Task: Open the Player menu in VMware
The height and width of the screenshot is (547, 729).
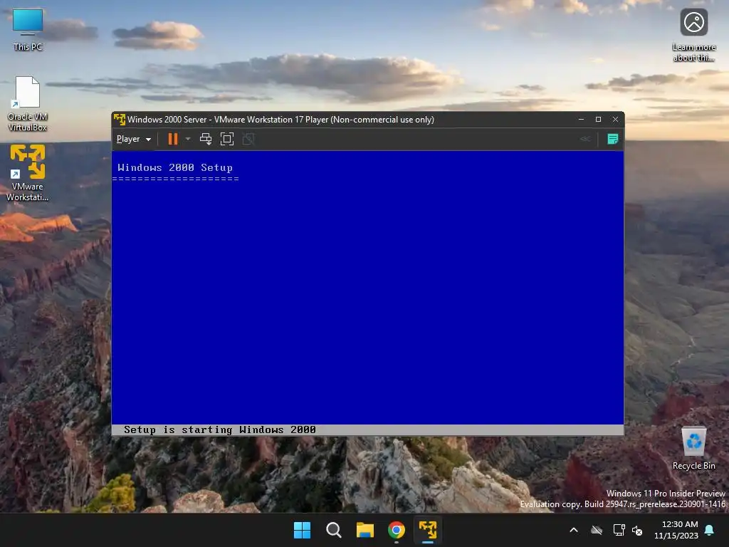Action: [x=133, y=139]
